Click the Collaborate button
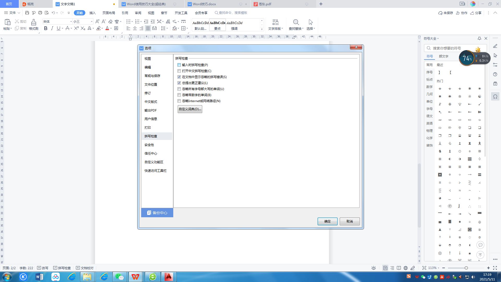 (462, 13)
